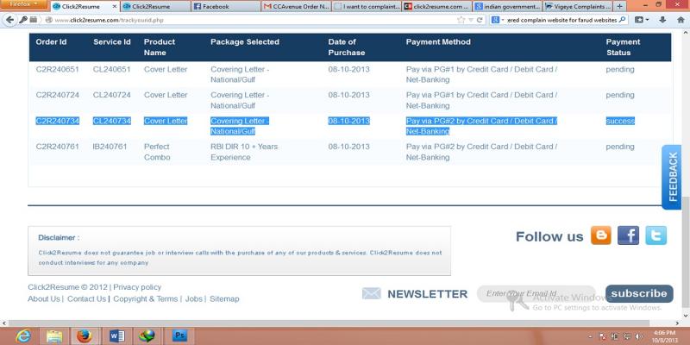
Task: Switch to the Facebook tab
Action: (226, 7)
